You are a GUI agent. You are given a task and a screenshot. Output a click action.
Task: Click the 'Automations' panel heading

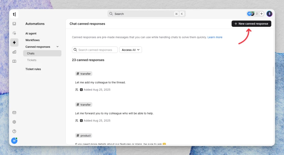point(35,24)
